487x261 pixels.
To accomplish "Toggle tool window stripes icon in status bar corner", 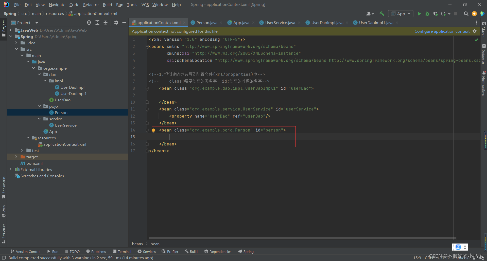I will pyautogui.click(x=4, y=258).
